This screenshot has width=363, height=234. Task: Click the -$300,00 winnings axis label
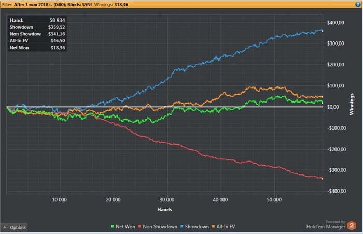coord(337,170)
